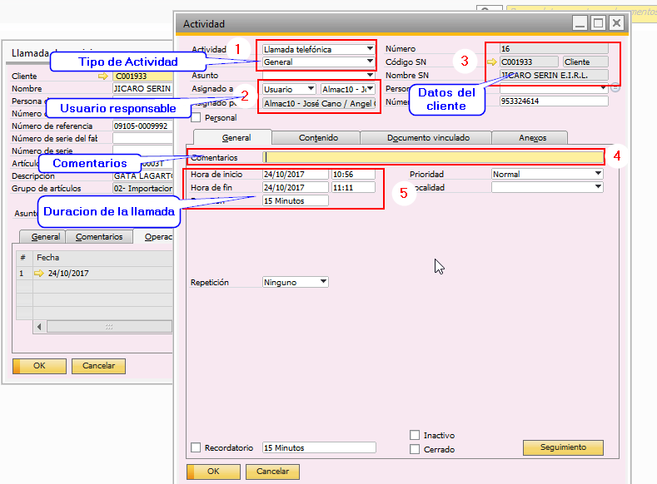Click the yellow link arrow beside Código SN
This screenshot has width=657, height=484.
[493, 62]
